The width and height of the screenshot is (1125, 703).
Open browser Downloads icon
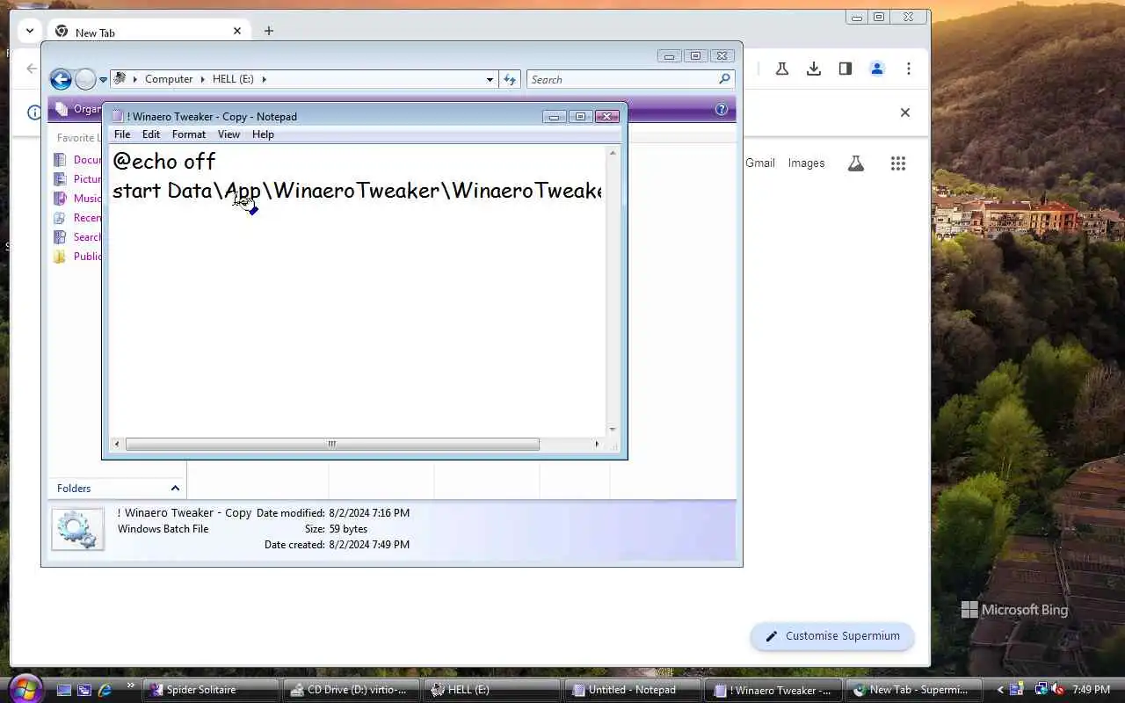click(814, 69)
